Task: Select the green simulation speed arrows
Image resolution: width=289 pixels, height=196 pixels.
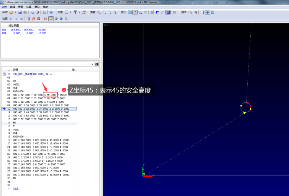Action: click(x=56, y=19)
